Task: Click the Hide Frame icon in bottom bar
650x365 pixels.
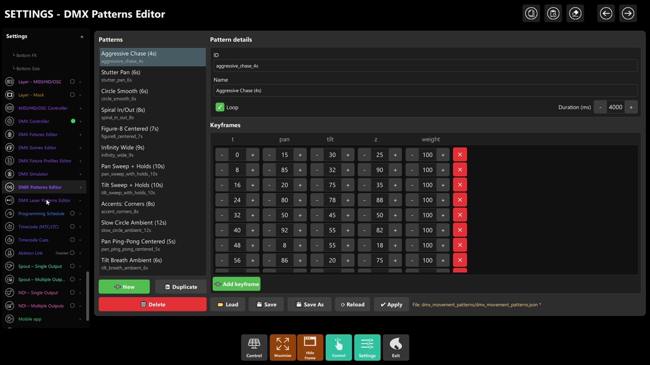Action: 310,347
